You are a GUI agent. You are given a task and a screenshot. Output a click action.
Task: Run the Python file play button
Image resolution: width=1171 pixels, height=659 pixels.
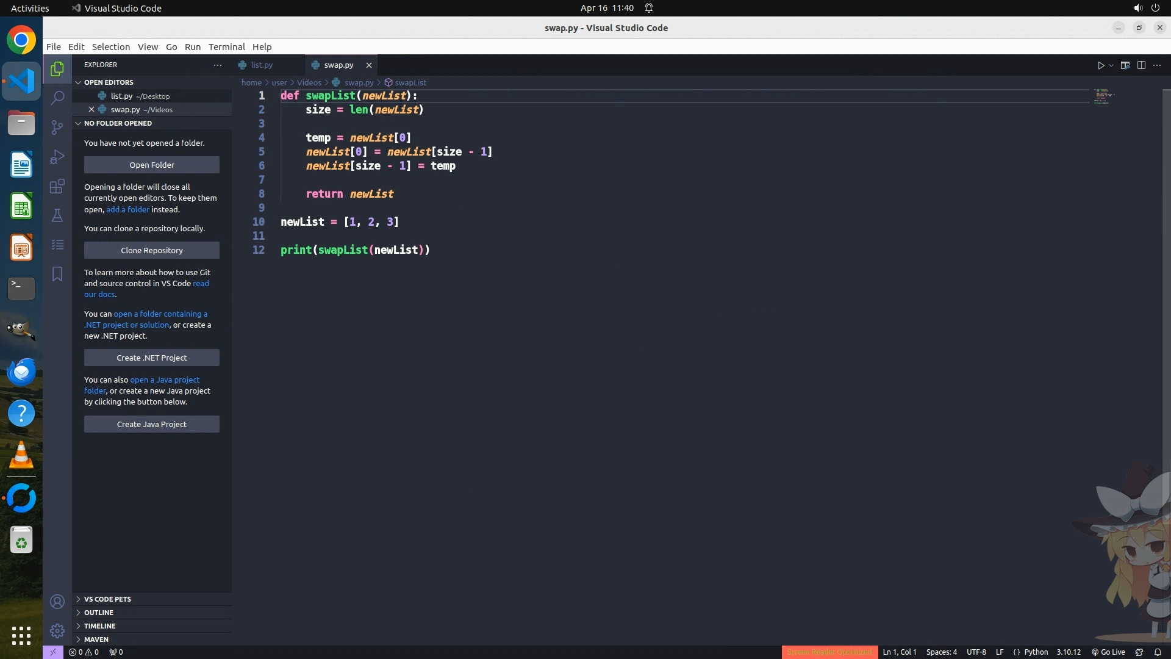click(1101, 65)
